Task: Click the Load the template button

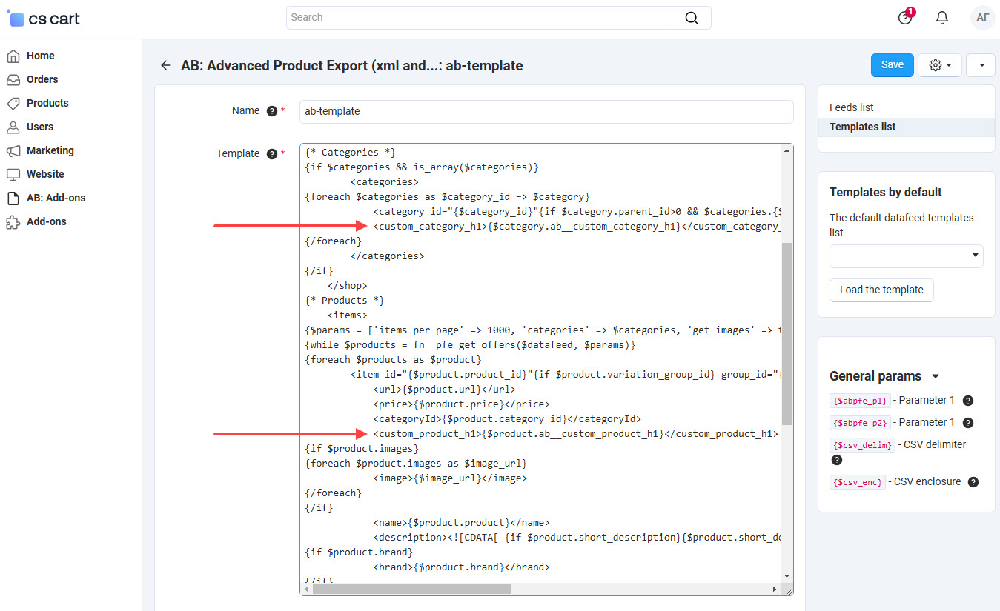Action: pyautogui.click(x=881, y=290)
